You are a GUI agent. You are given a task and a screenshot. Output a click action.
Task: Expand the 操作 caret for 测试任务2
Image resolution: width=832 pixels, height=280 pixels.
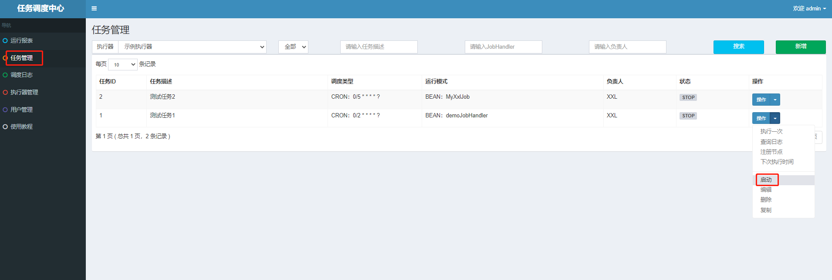coord(775,100)
